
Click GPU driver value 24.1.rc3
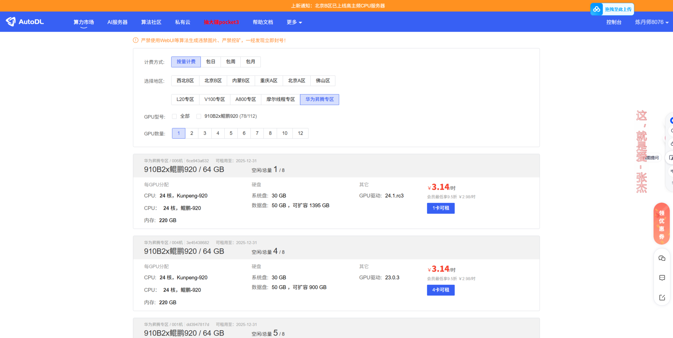[394, 196]
